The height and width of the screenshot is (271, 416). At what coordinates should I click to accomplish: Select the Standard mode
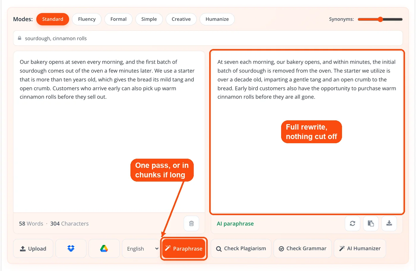[x=53, y=19]
